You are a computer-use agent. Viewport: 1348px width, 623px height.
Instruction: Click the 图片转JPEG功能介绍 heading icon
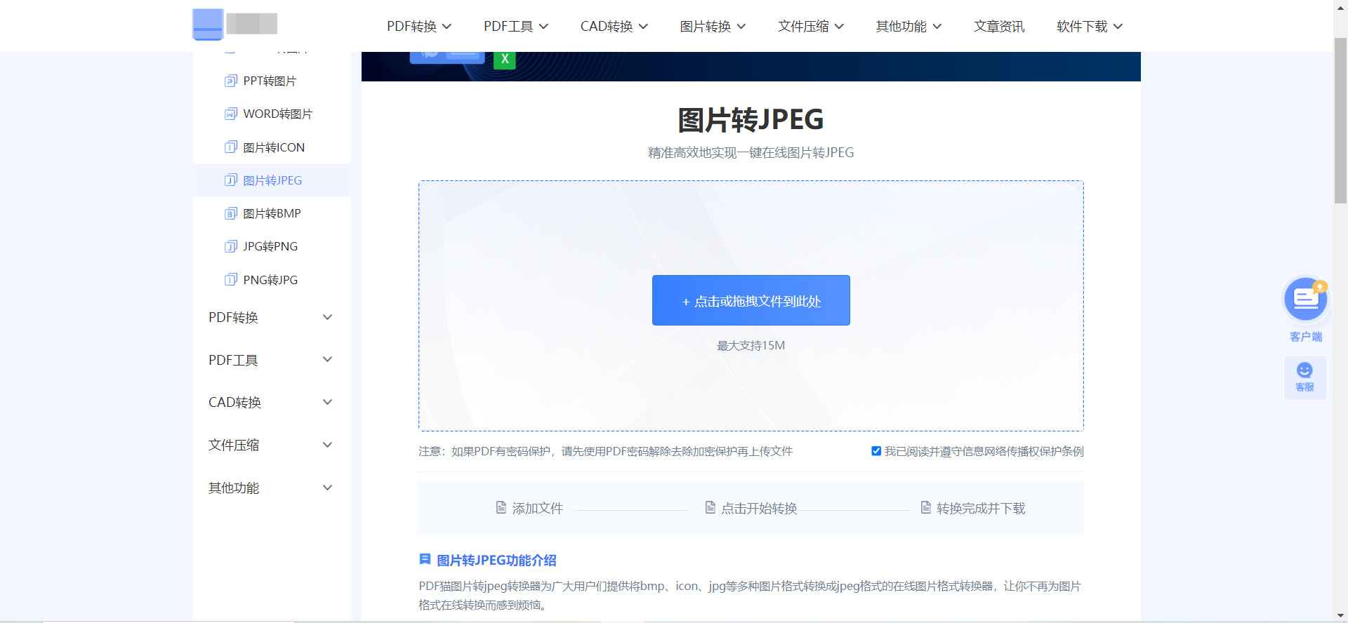425,559
